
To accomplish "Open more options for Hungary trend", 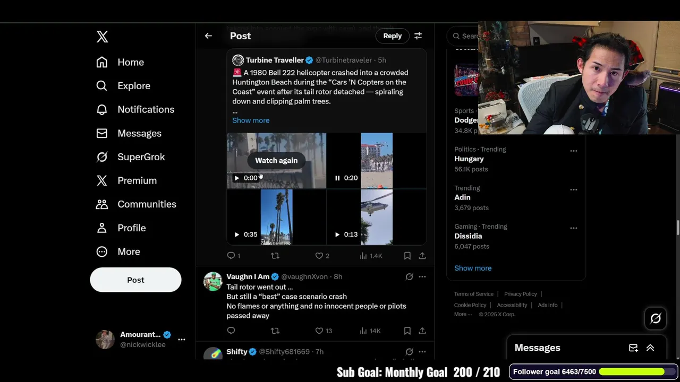I will pos(574,151).
